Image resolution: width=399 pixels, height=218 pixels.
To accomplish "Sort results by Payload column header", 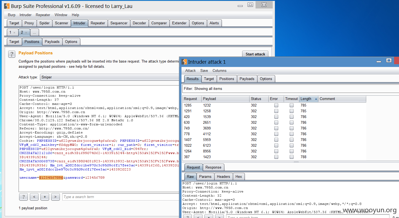I will 225,99.
